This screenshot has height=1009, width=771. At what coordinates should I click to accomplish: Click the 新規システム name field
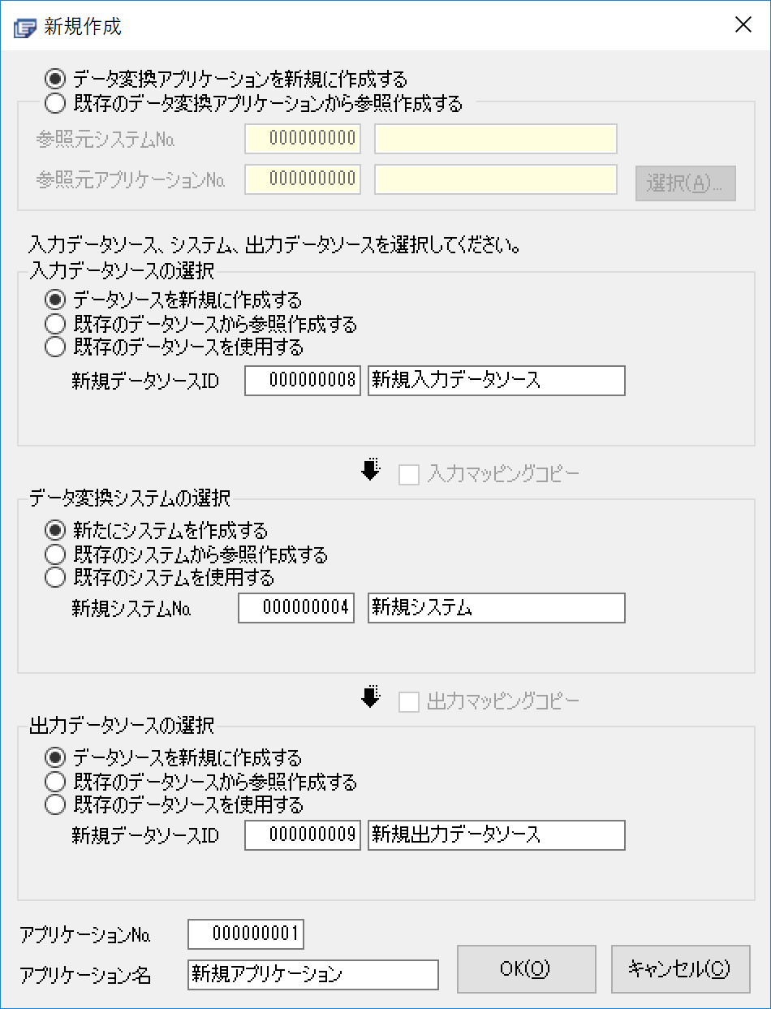496,608
